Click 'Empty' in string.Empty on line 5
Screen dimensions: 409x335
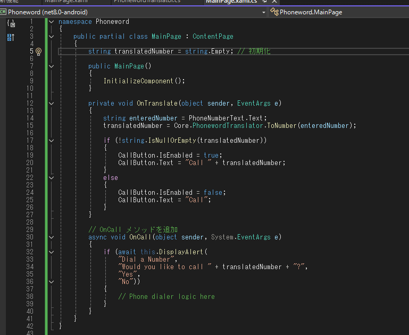pos(220,51)
